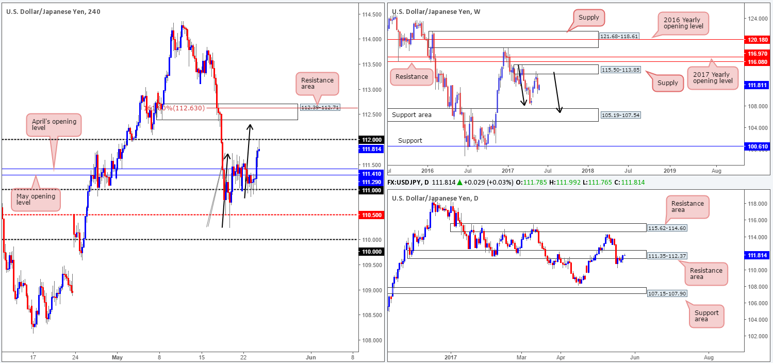The height and width of the screenshot is (363, 773).
Task: Click the red 120.180 price tag
Action: click(x=756, y=39)
